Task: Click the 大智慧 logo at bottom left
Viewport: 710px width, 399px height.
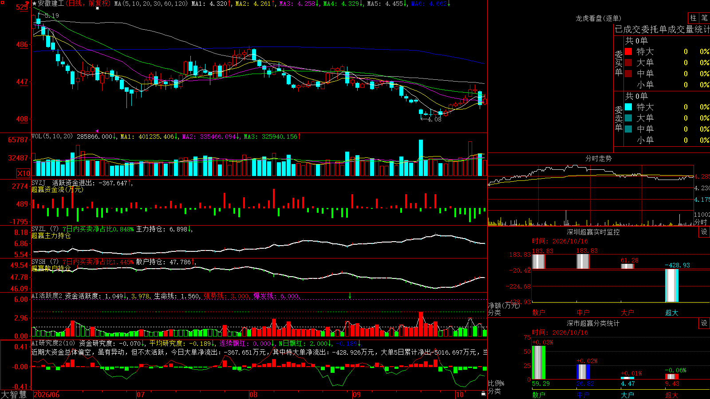Action: click(14, 394)
